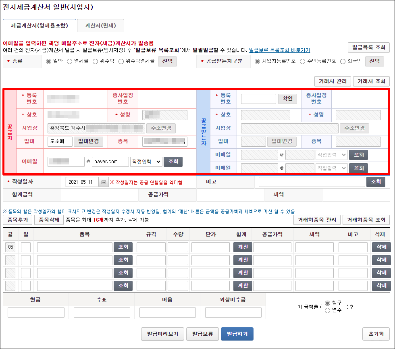Viewport: 395px width, 349px height.
Task: Choose 영수 for the amount
Action: point(327,310)
